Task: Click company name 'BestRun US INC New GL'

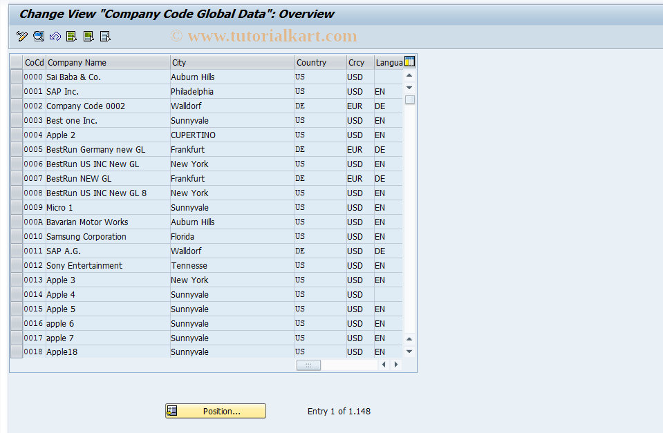Action: (93, 164)
